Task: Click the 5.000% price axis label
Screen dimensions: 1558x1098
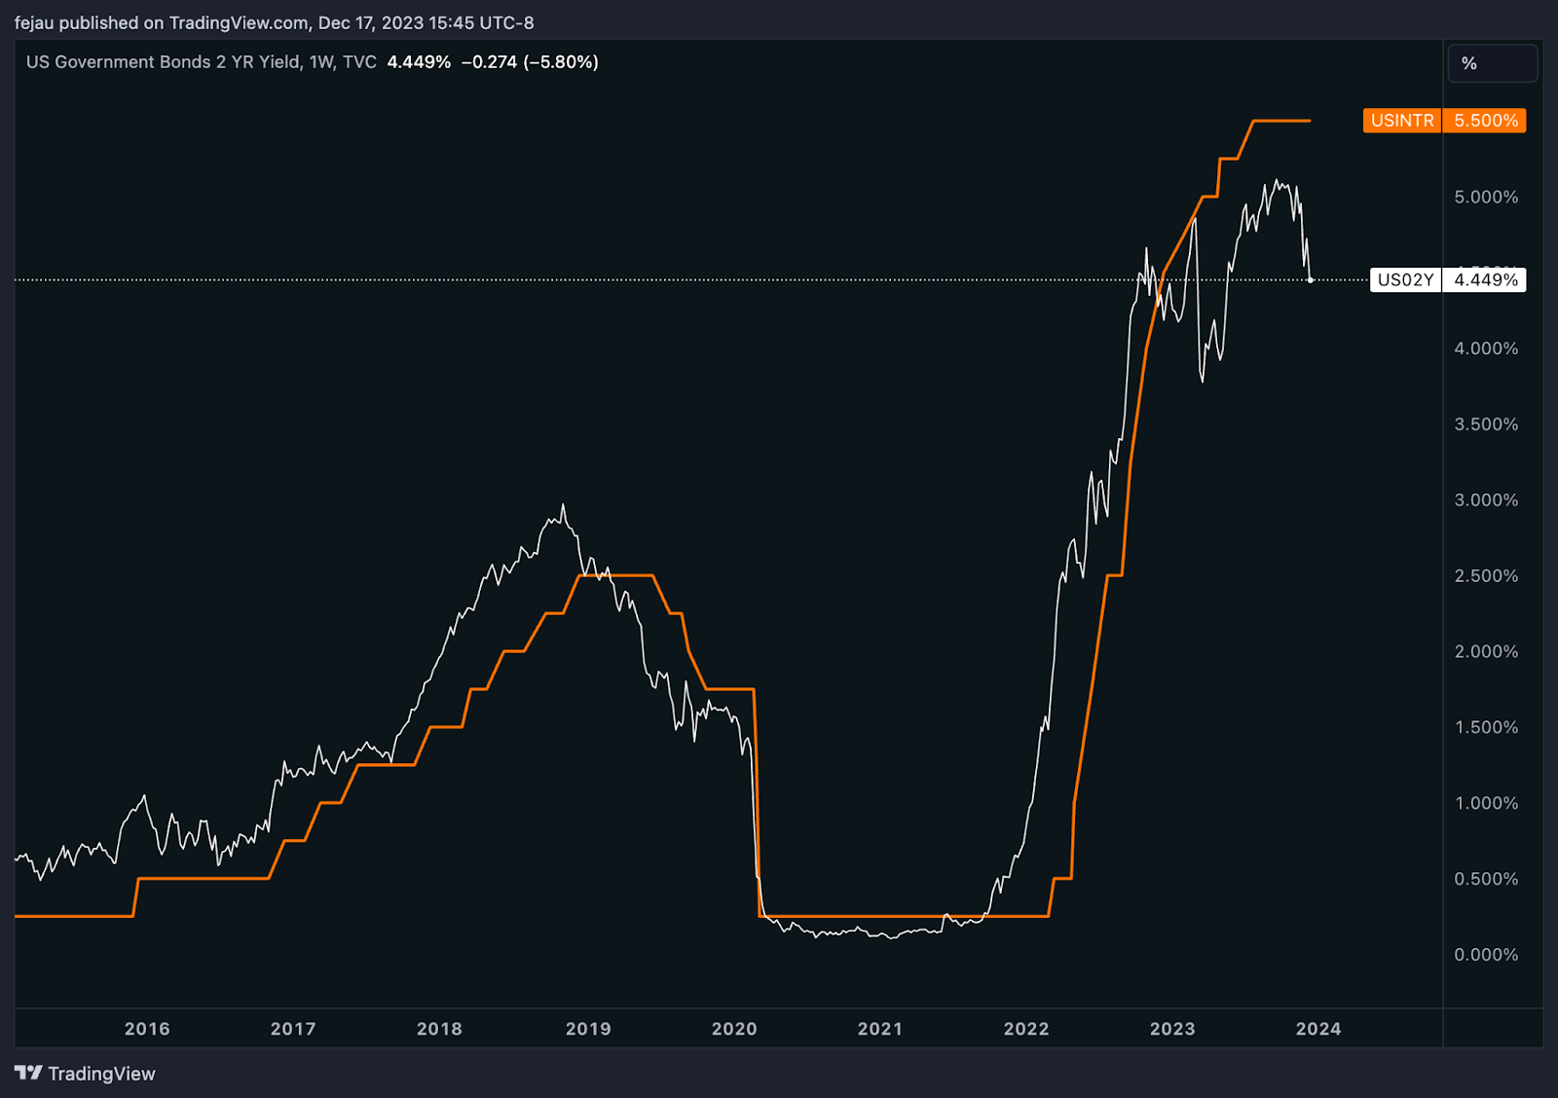Action: click(x=1485, y=197)
